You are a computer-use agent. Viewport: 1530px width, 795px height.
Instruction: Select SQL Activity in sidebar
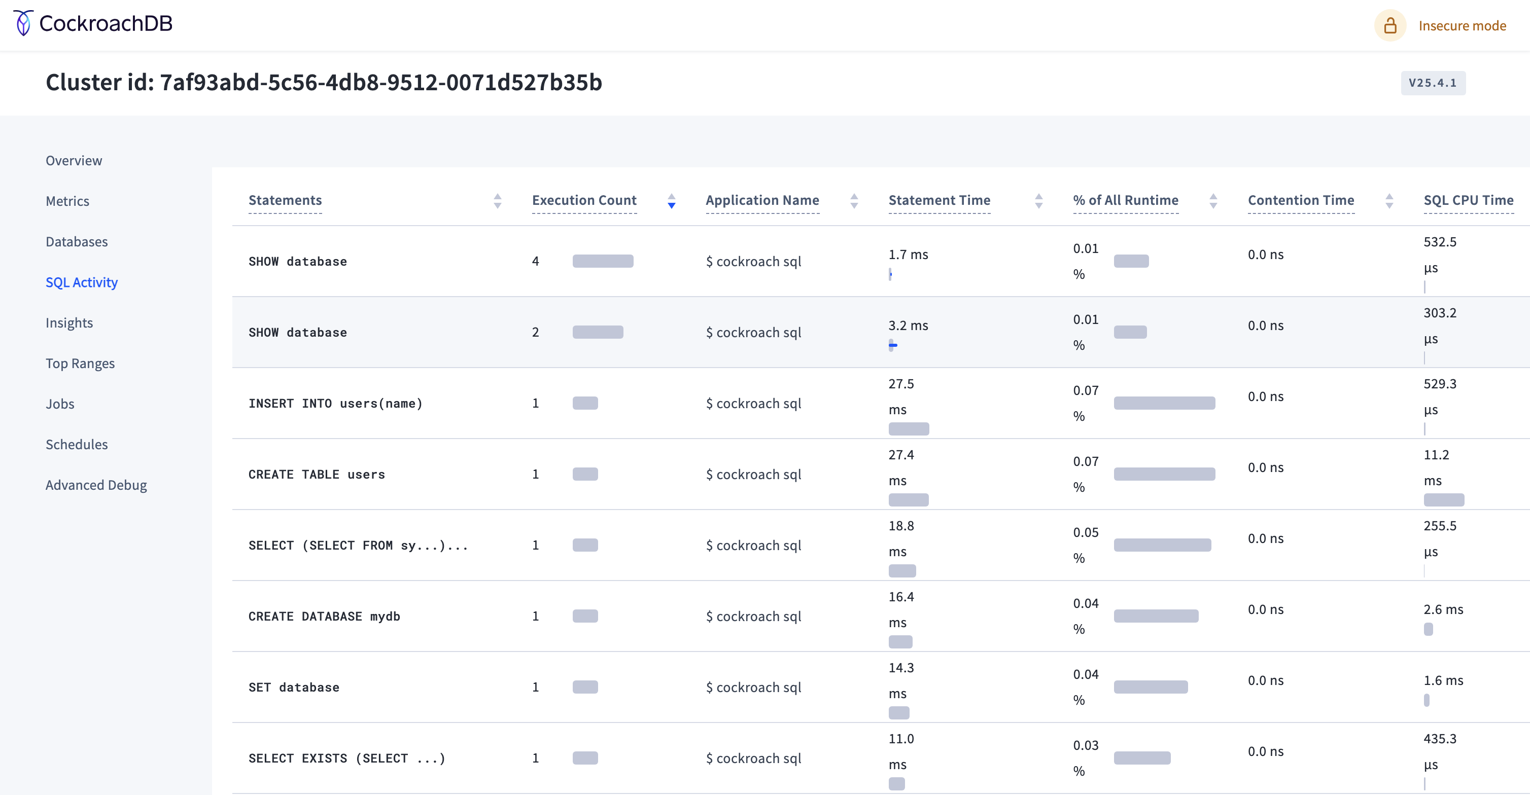click(81, 282)
